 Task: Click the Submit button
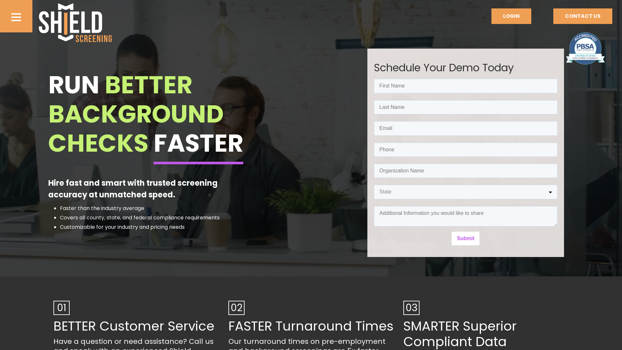pos(465,239)
